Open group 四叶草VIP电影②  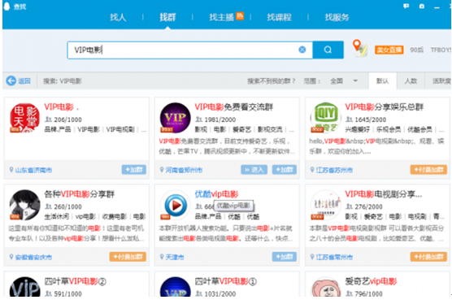click(x=76, y=281)
